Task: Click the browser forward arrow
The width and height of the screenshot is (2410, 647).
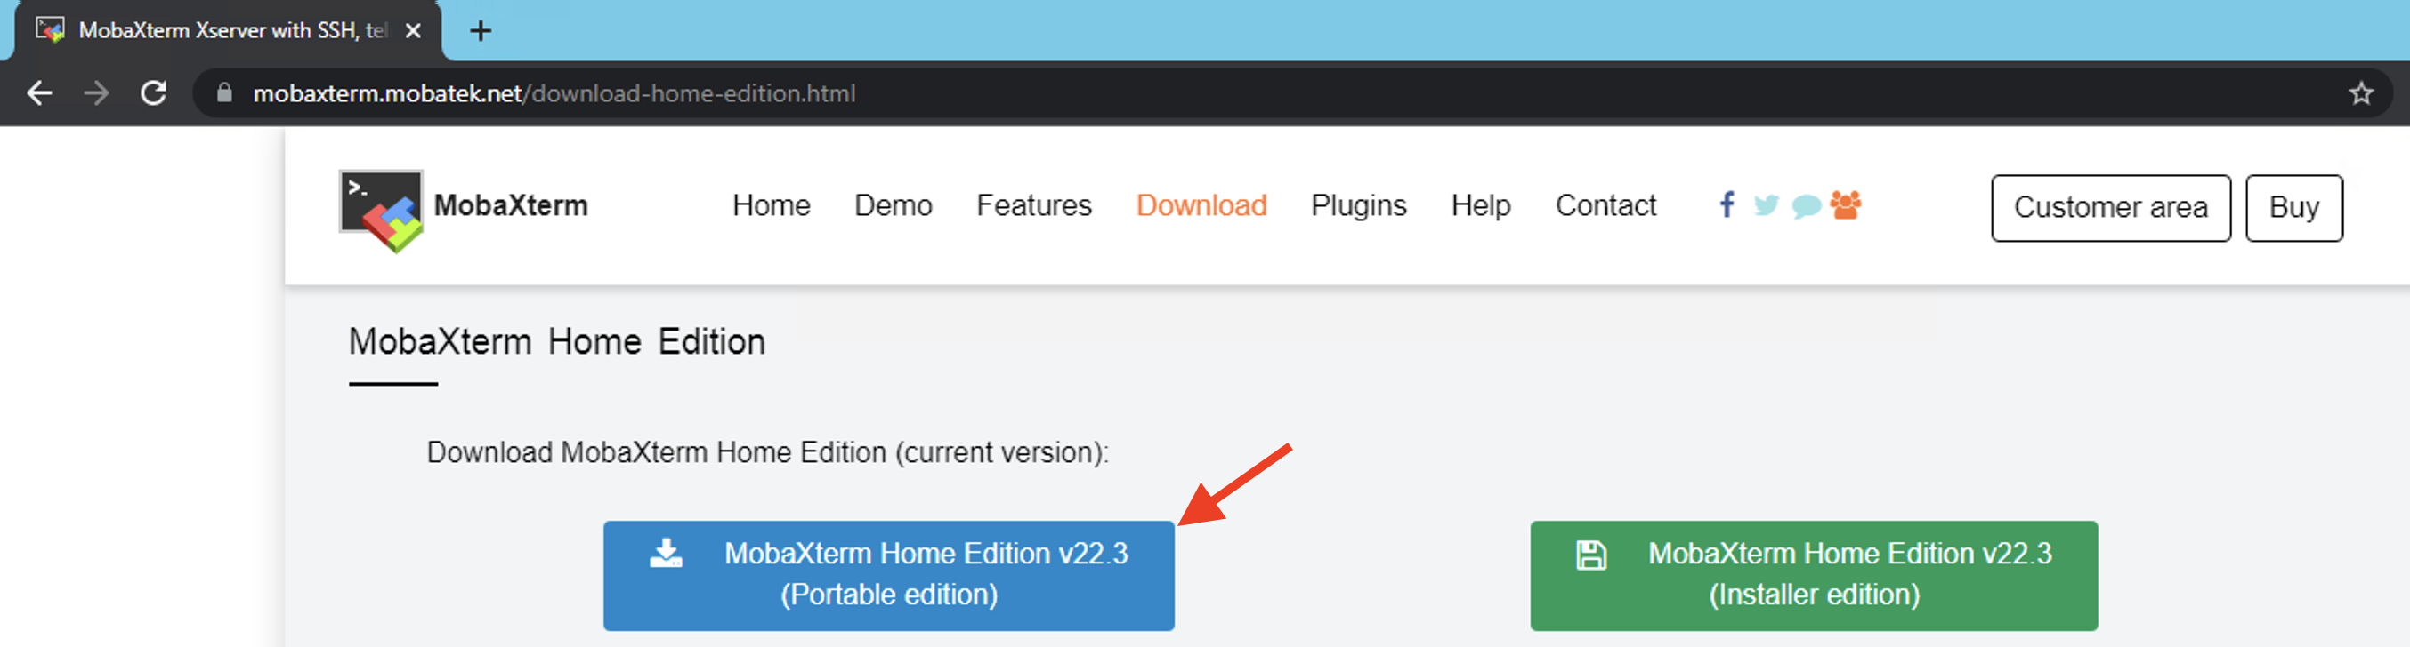Action: point(96,93)
